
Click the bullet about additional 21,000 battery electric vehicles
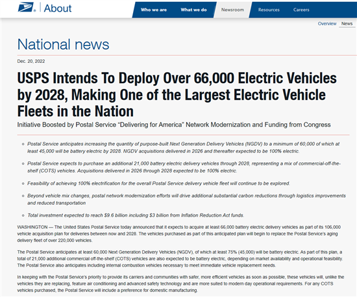click(184, 167)
